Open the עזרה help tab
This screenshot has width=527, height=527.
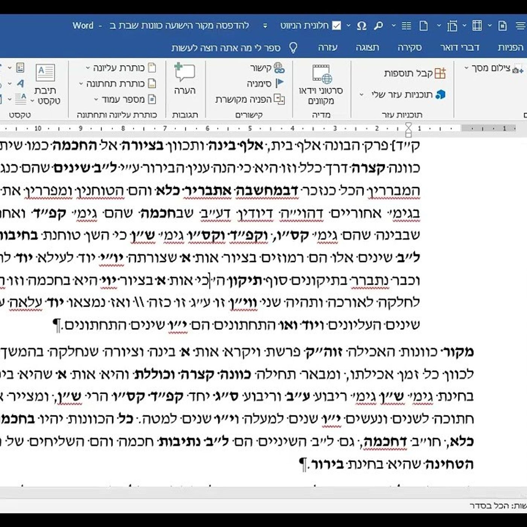click(327, 47)
